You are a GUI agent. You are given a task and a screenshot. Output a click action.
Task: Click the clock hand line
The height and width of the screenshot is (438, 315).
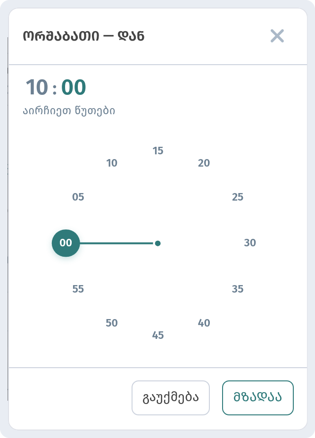coord(116,243)
